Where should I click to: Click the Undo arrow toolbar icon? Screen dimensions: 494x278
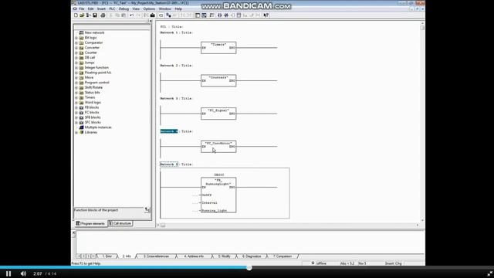[132, 15]
